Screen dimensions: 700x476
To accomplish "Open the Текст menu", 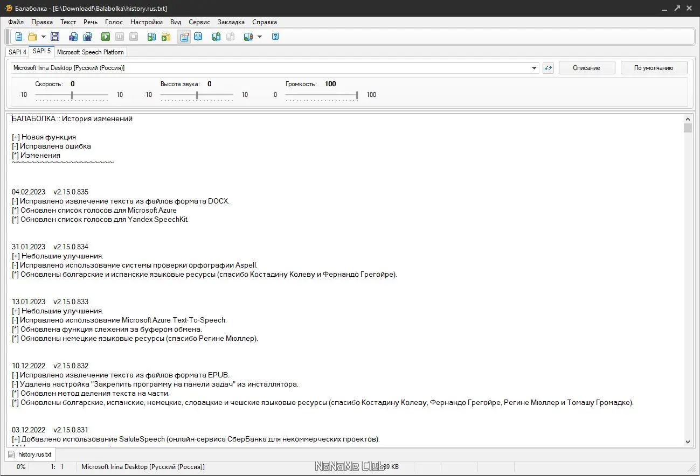I will coord(68,22).
